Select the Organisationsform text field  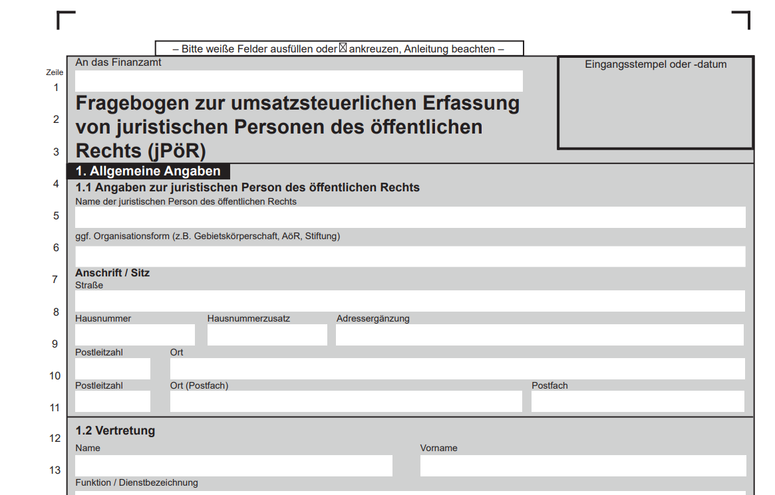tap(410, 256)
